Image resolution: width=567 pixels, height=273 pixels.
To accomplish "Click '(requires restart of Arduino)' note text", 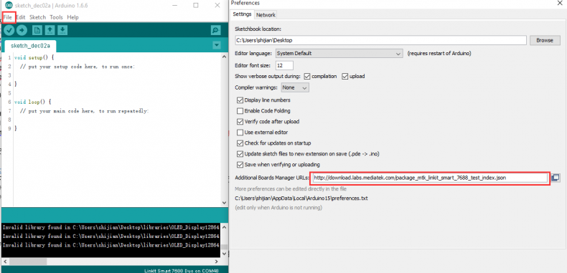I will 439,54.
